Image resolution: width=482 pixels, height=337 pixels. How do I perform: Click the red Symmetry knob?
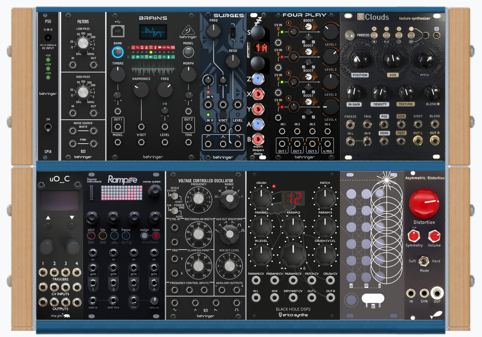414,236
